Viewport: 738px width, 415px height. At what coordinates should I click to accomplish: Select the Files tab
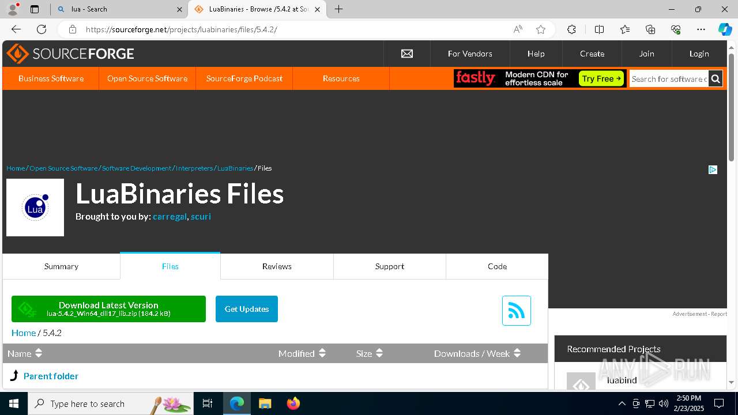pyautogui.click(x=170, y=266)
